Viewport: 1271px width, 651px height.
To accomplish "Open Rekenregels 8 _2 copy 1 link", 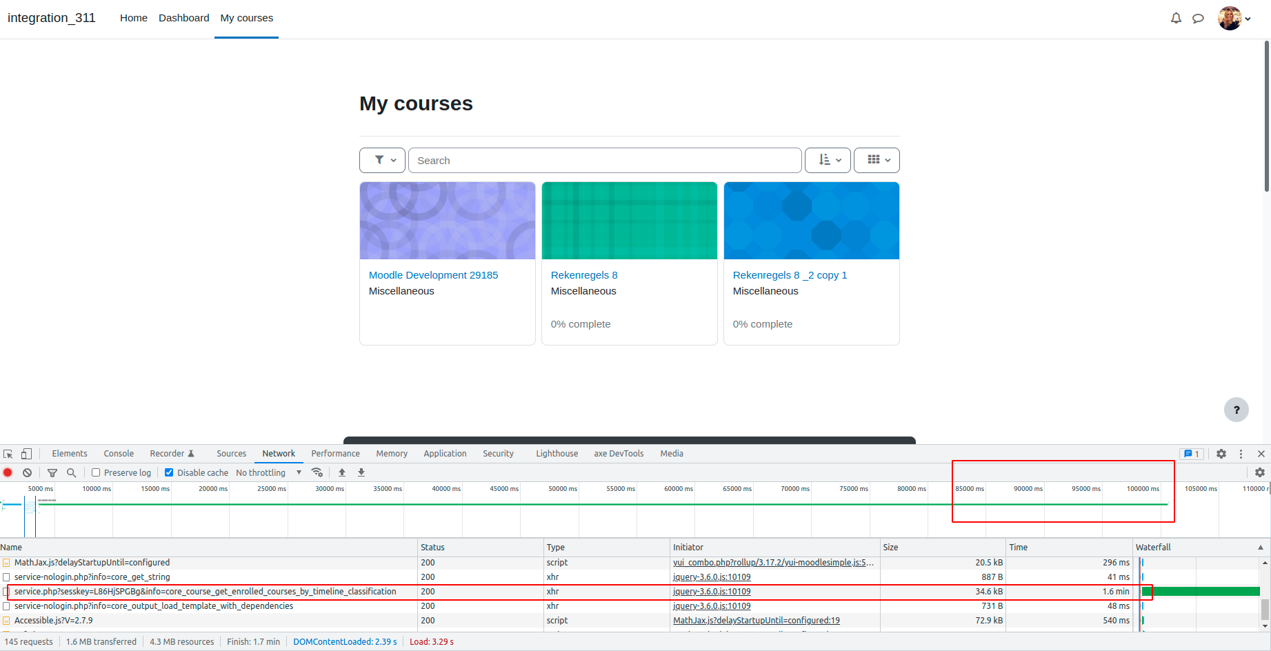I will point(790,275).
